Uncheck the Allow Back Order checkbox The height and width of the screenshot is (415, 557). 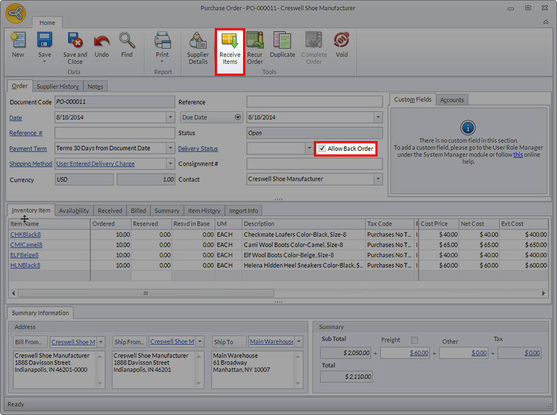[x=322, y=149]
